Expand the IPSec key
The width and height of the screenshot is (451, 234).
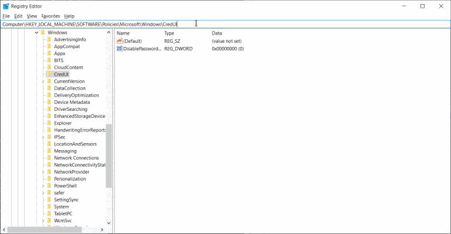point(43,137)
